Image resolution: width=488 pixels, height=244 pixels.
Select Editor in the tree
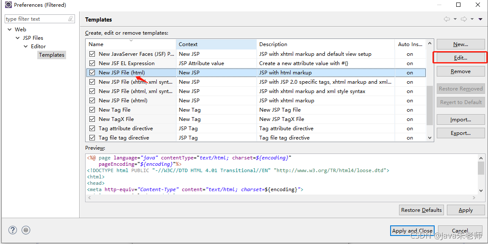pyautogui.click(x=38, y=47)
